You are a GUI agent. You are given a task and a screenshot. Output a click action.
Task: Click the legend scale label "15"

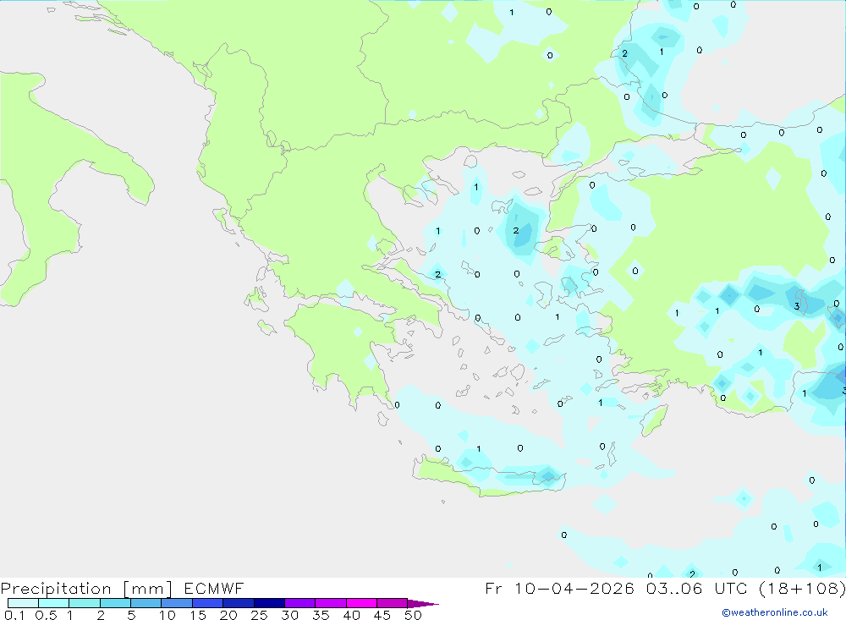[198, 615]
